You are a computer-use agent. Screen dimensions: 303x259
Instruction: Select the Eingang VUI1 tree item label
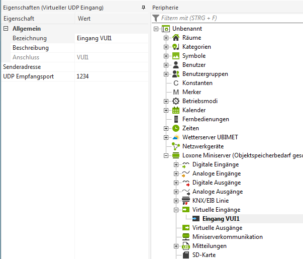point(221,219)
